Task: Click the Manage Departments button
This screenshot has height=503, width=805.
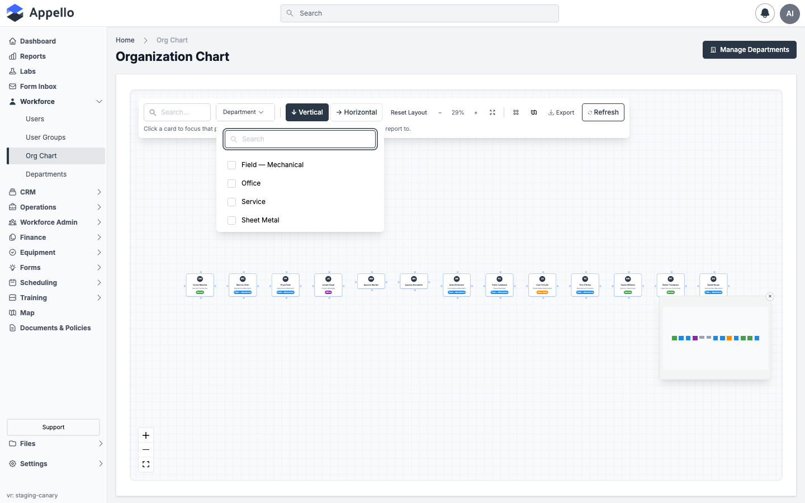Action: coord(749,50)
